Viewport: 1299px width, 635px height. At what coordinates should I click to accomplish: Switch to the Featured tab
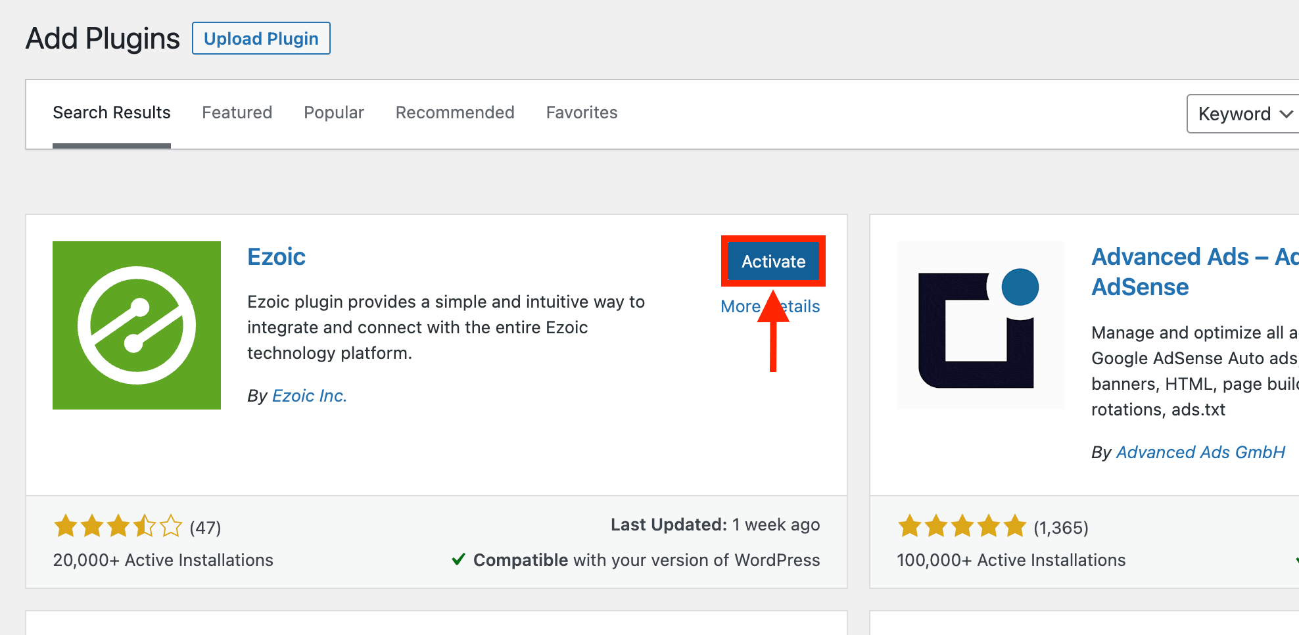pyautogui.click(x=237, y=112)
